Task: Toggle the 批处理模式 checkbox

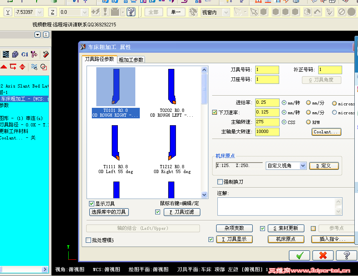Action: pos(88,240)
